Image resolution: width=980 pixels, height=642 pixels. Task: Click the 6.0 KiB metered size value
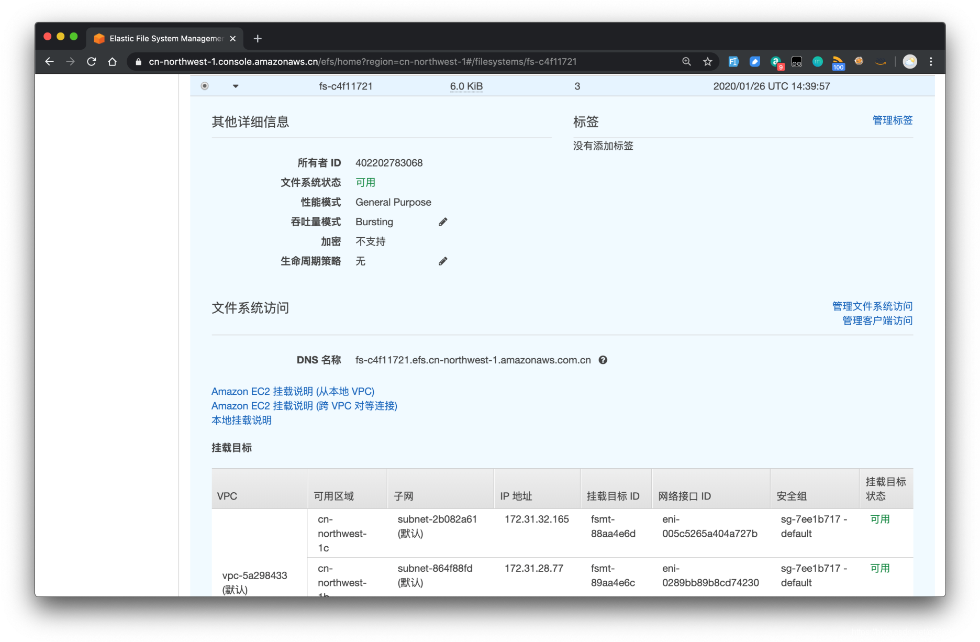(466, 86)
